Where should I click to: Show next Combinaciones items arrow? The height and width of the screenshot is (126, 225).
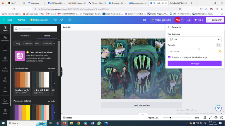pos(54,83)
